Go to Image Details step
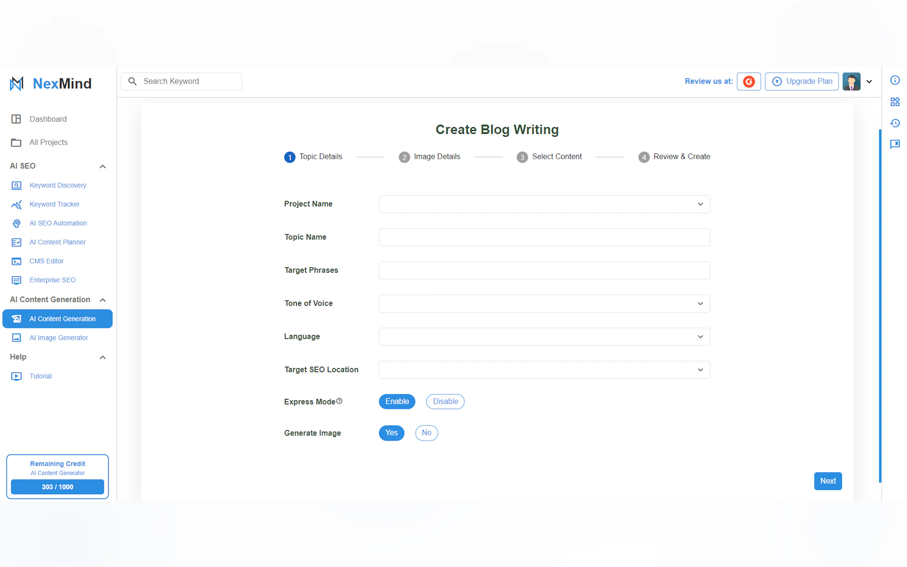 (x=429, y=157)
